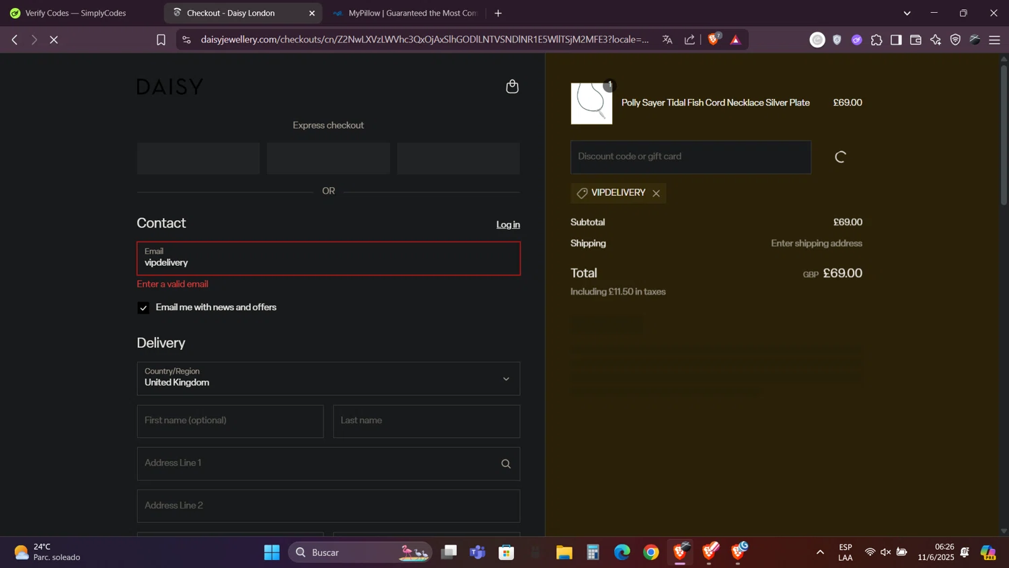Go back in browser history
The height and width of the screenshot is (568, 1009).
(15, 40)
